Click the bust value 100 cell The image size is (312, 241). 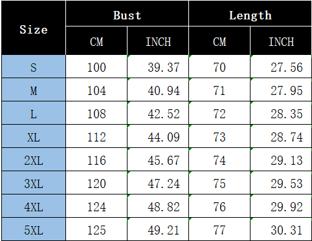[x=96, y=67]
